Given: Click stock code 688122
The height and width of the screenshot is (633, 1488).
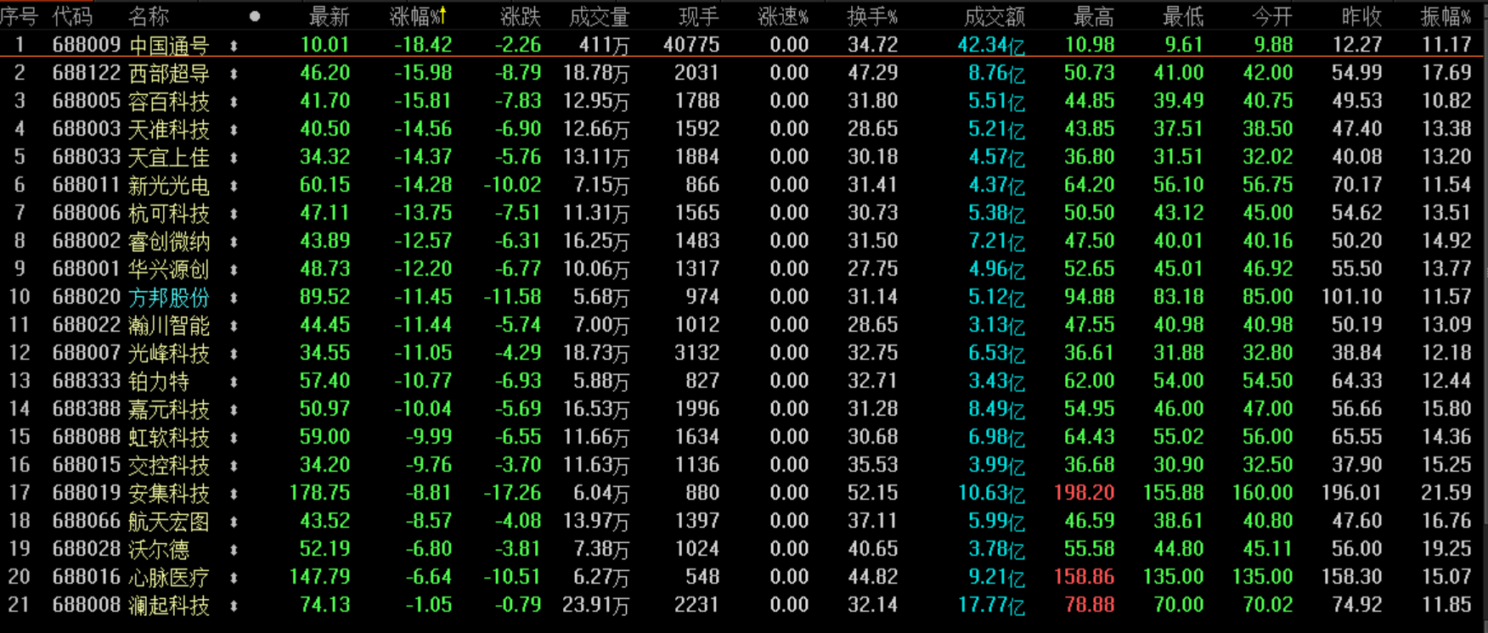Looking at the screenshot, I should (87, 73).
